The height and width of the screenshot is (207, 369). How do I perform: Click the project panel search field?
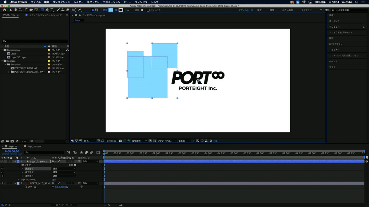35,41
